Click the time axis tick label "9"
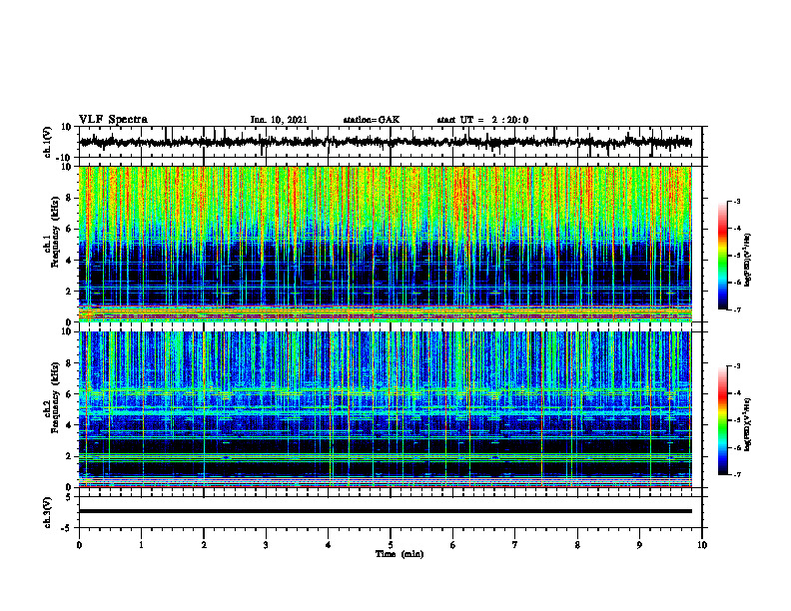791x611 pixels. coord(639,545)
